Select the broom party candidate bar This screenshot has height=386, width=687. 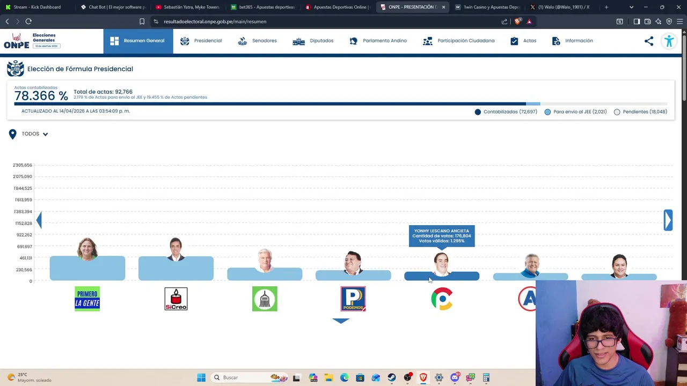point(265,274)
